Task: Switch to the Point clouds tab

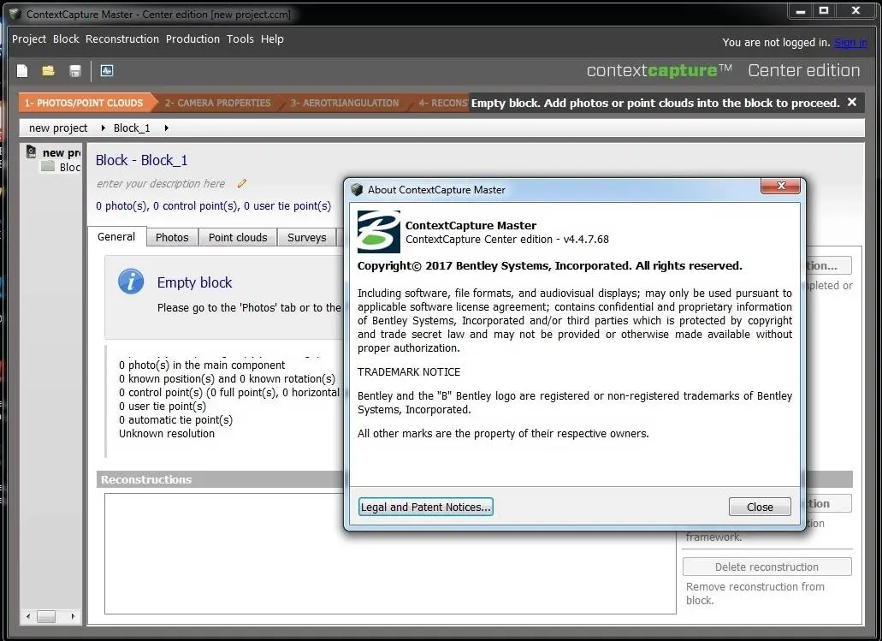Action: point(238,238)
